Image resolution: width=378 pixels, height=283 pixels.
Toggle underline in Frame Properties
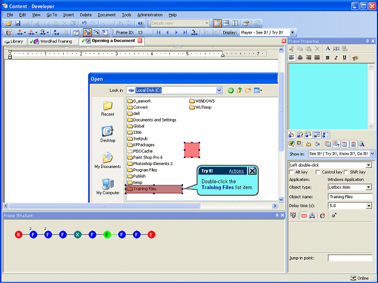coord(344,58)
